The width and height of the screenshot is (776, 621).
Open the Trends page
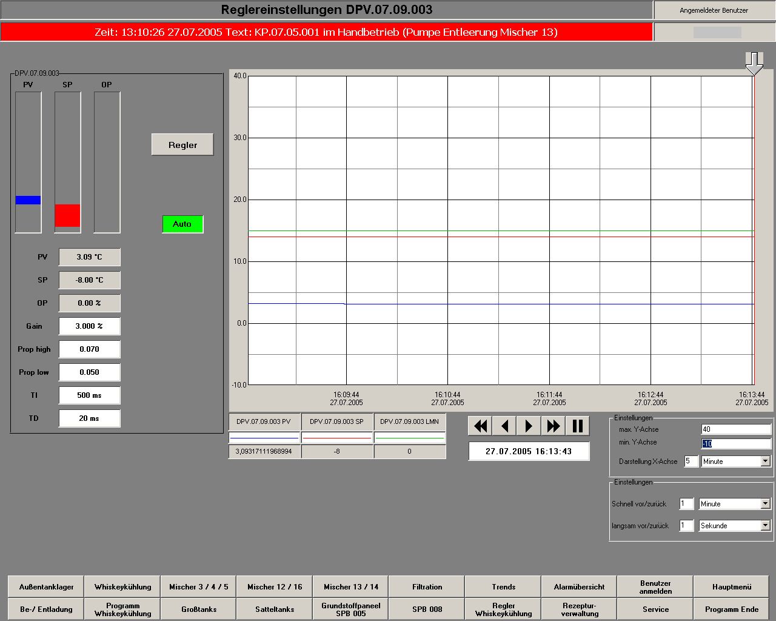(503, 587)
